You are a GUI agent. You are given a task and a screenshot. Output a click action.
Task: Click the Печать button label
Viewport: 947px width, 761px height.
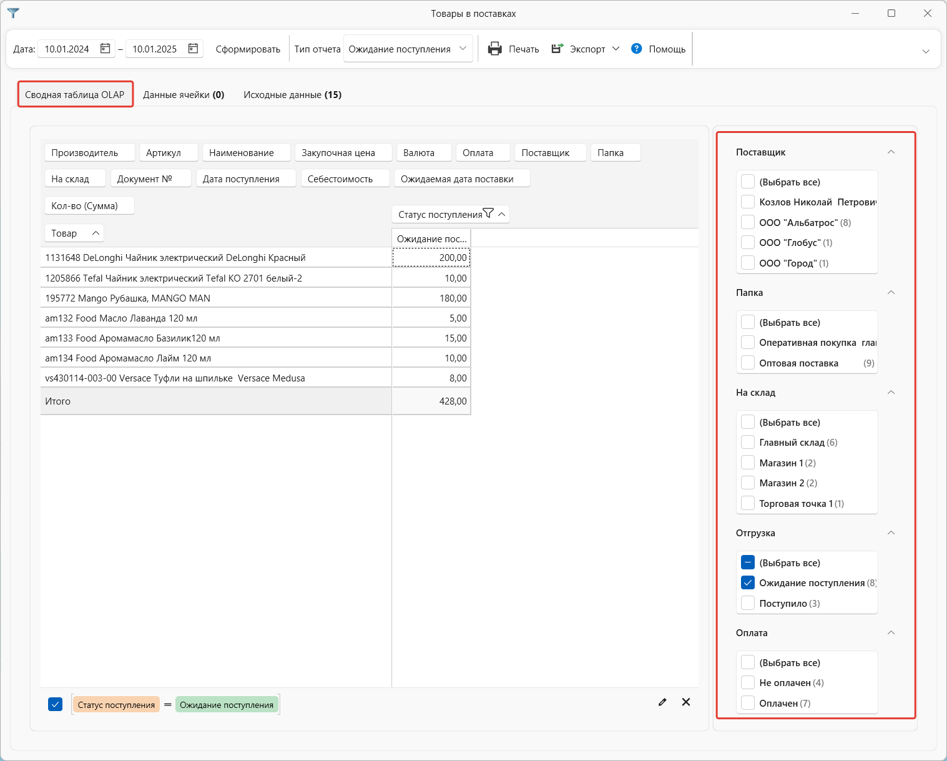coord(524,49)
